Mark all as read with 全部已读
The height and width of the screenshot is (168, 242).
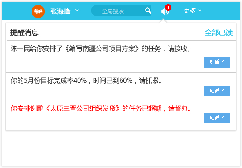pos(219,32)
